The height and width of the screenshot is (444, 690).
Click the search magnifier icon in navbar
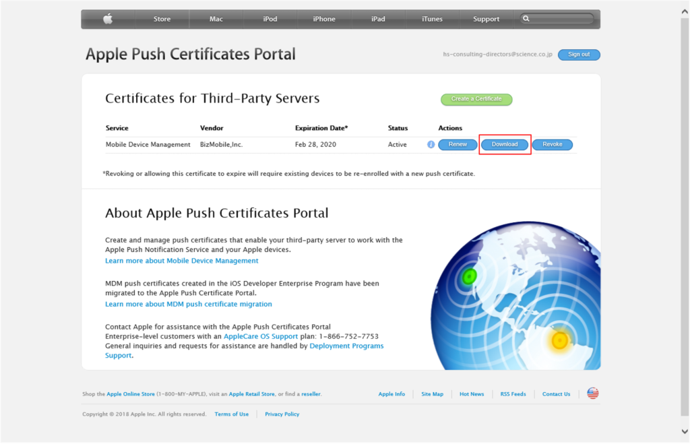[526, 19]
